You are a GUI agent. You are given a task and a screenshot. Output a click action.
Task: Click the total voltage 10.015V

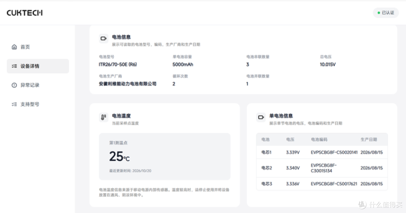point(327,64)
